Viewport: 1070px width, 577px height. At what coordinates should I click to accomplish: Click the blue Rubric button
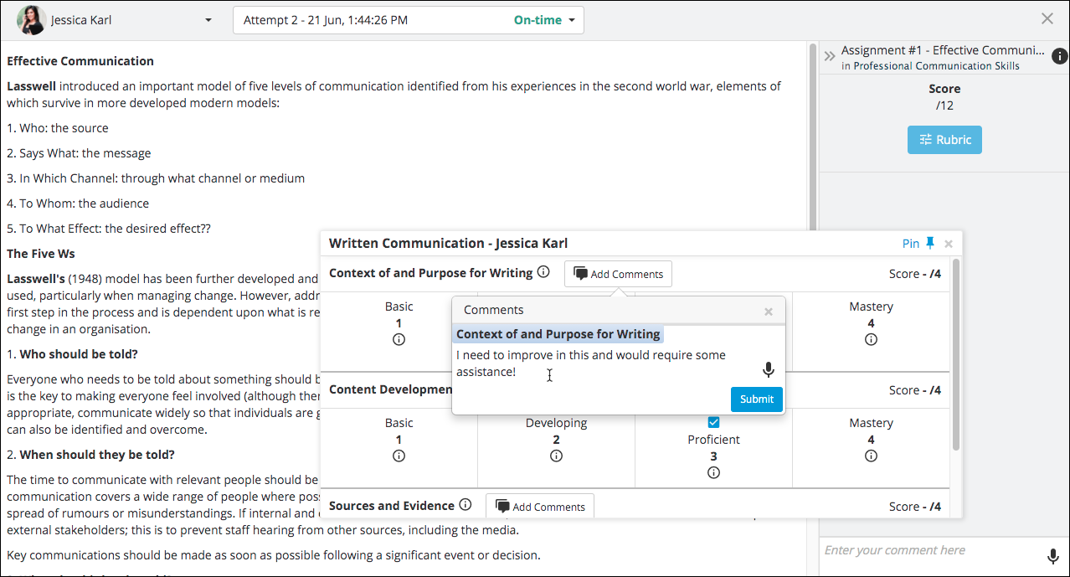click(x=944, y=140)
